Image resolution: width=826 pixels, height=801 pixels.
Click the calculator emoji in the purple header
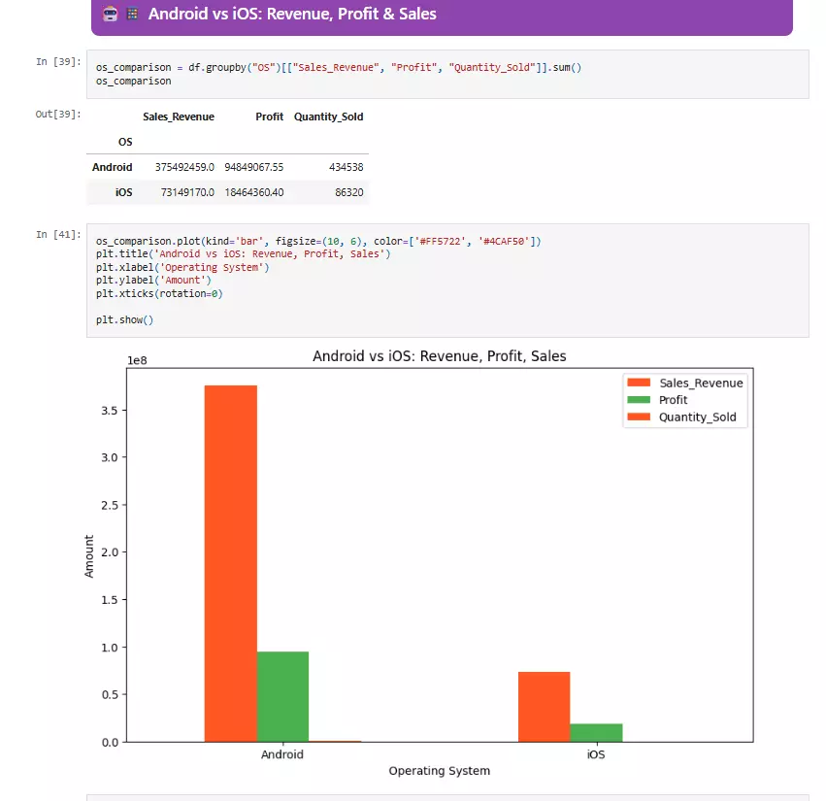(132, 15)
